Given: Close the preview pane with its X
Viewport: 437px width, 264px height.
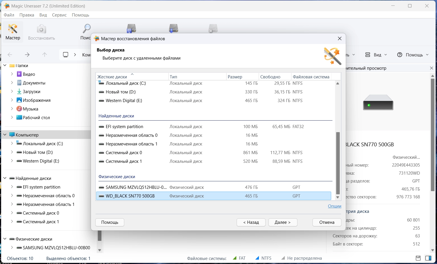Looking at the screenshot, I should [431, 68].
